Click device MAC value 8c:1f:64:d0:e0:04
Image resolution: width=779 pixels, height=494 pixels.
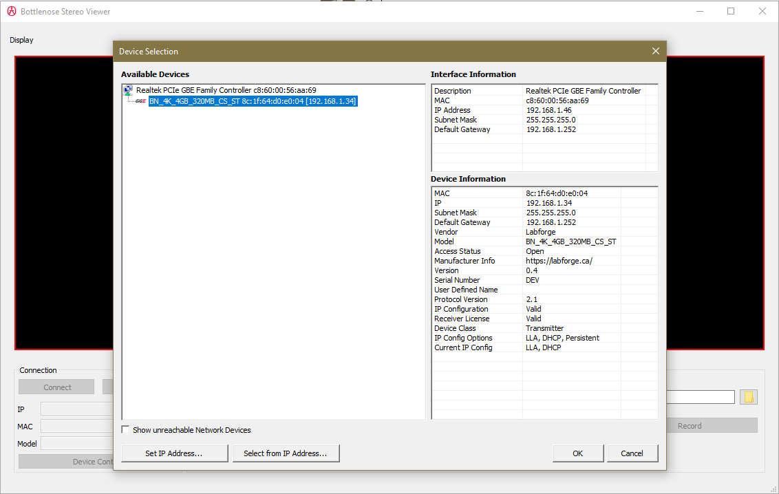[x=557, y=193]
